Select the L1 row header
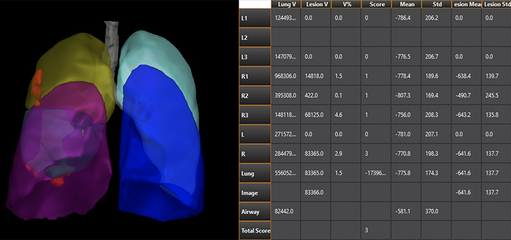This screenshot has width=511, height=240. click(x=255, y=19)
